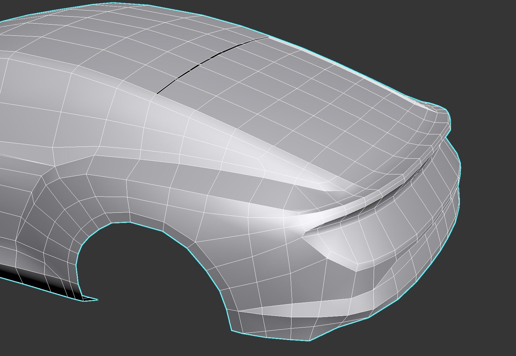
Task: Click the cyan outline on the rear bumper's right edge
Action: pyautogui.click(x=457, y=197)
